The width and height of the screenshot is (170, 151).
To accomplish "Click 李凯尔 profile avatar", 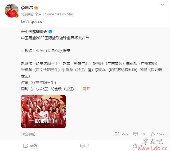I will coord(12,11).
